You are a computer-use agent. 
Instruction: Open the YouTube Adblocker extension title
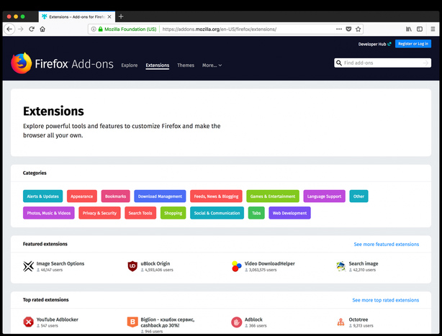[x=57, y=319]
